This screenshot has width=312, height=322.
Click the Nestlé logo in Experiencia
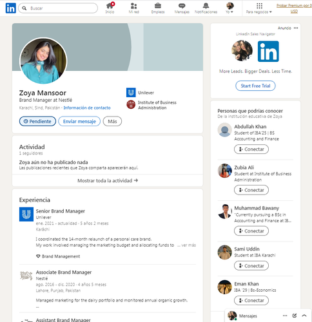pyautogui.click(x=26, y=276)
